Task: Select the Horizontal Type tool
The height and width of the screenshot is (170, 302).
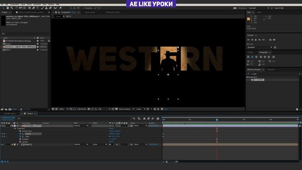Action: pyautogui.click(x=38, y=8)
